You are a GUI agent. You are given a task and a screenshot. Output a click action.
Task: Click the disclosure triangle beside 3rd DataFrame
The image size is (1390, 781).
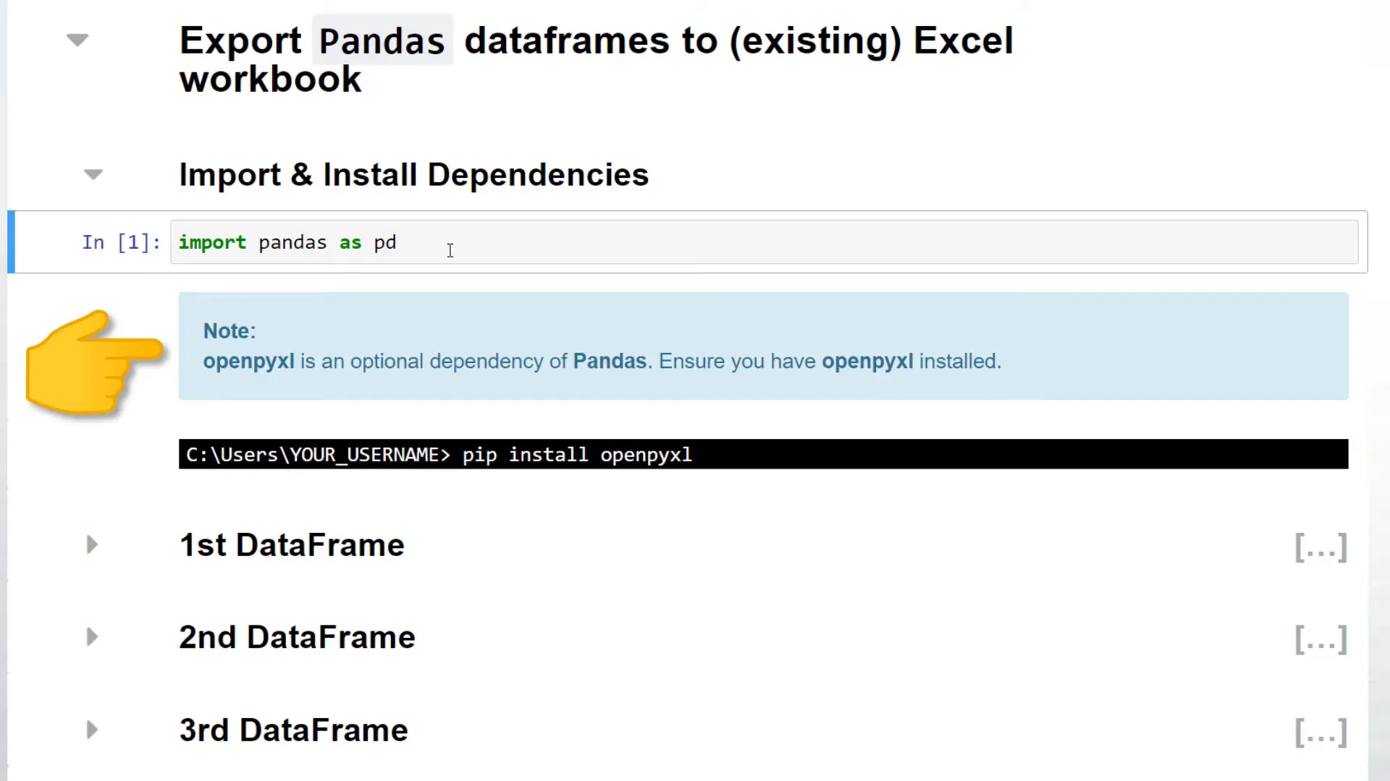click(x=91, y=730)
